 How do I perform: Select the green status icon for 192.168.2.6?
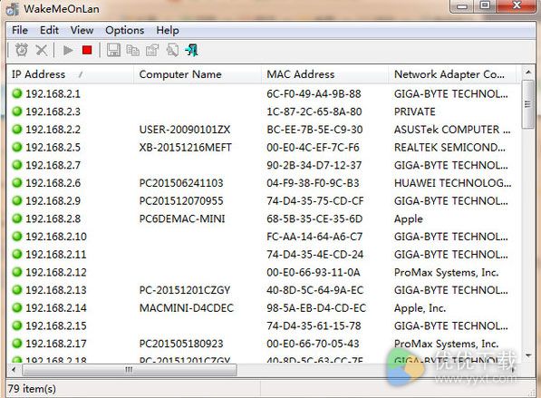(x=17, y=182)
